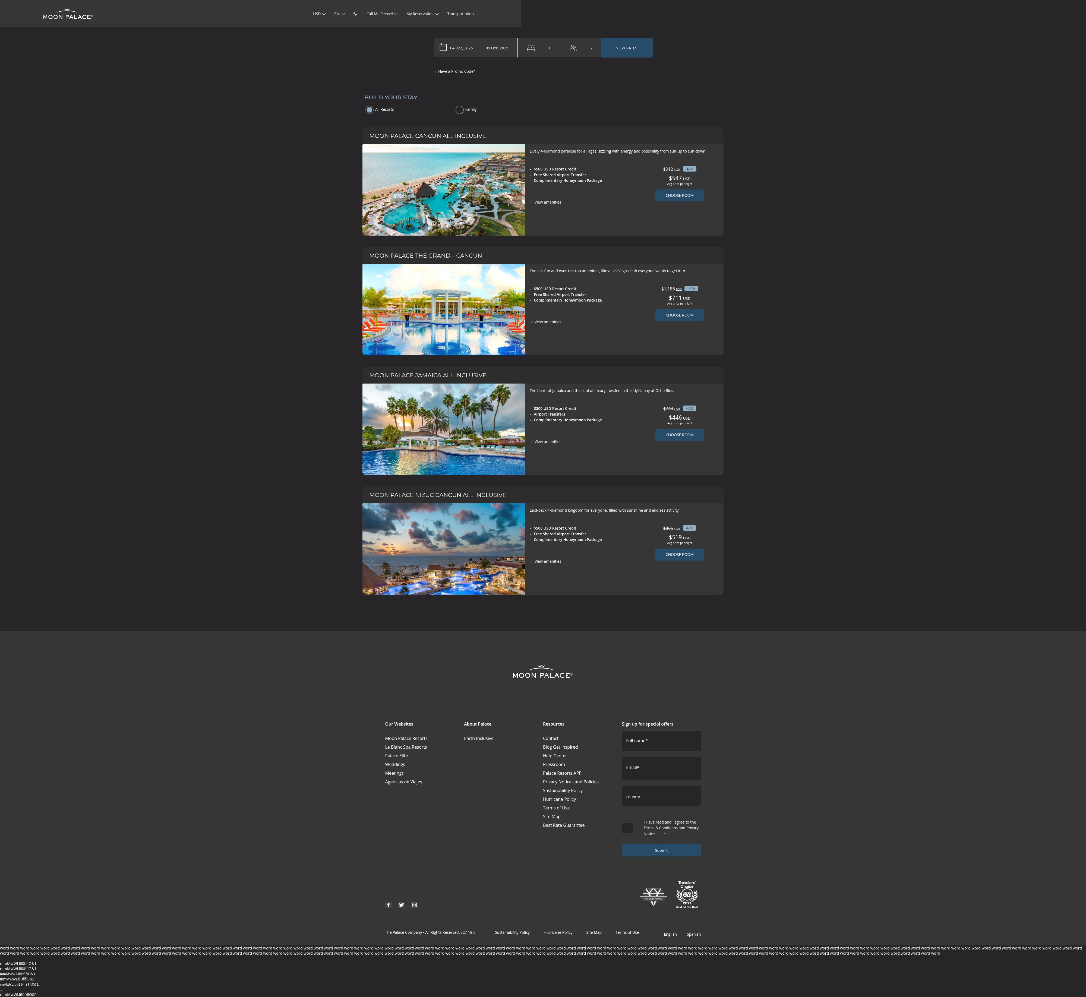1086x997 pixels.
Task: Open the Moon Palace Resorts footer link
Action: [406, 739]
